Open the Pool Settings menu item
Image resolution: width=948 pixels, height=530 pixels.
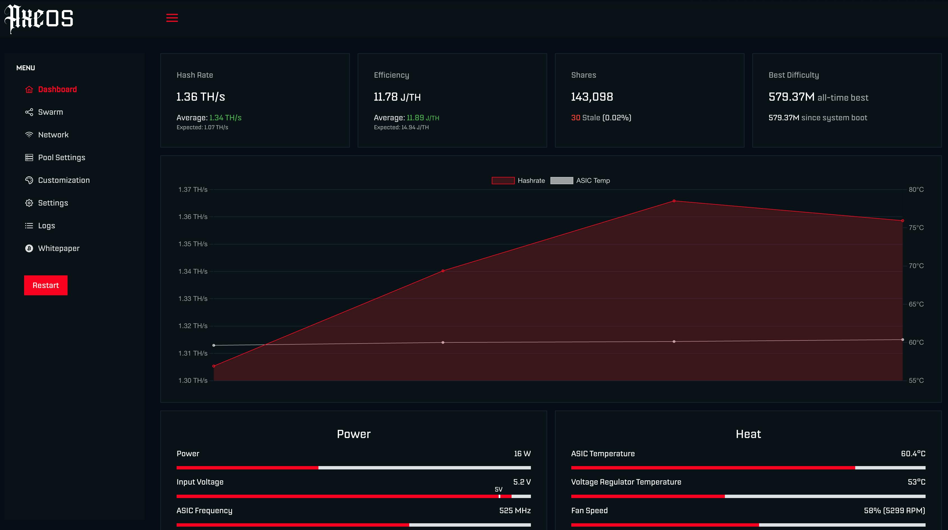pos(61,158)
